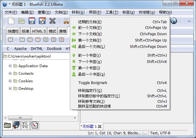The image size is (196, 138).
Task: Open the 查看(V) menu
Action: (44, 12)
